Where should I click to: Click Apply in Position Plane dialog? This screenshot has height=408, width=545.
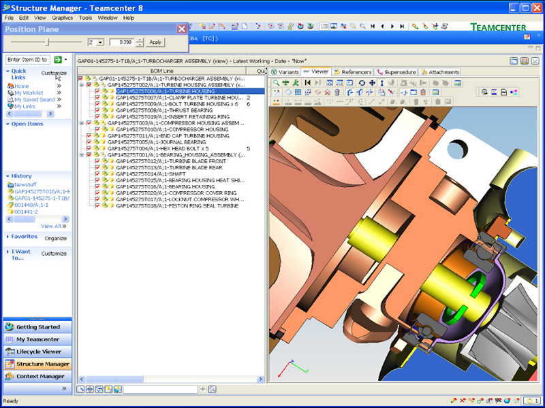pos(155,42)
